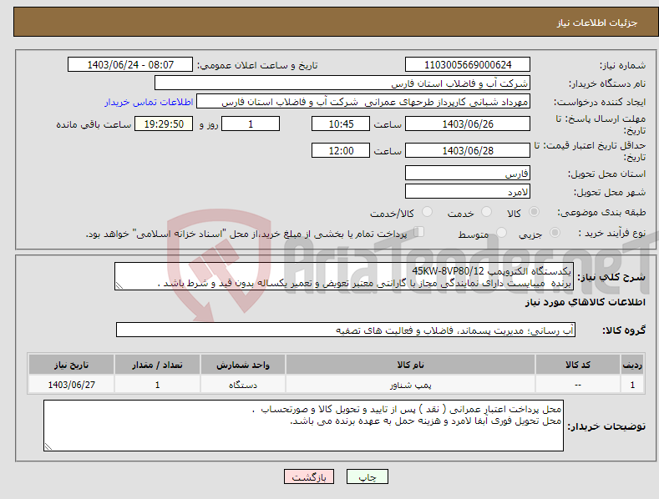This screenshot has width=659, height=499.
Task: Click the اطلاعات کالاهای مورد نیاز heading
Action: click(x=585, y=302)
